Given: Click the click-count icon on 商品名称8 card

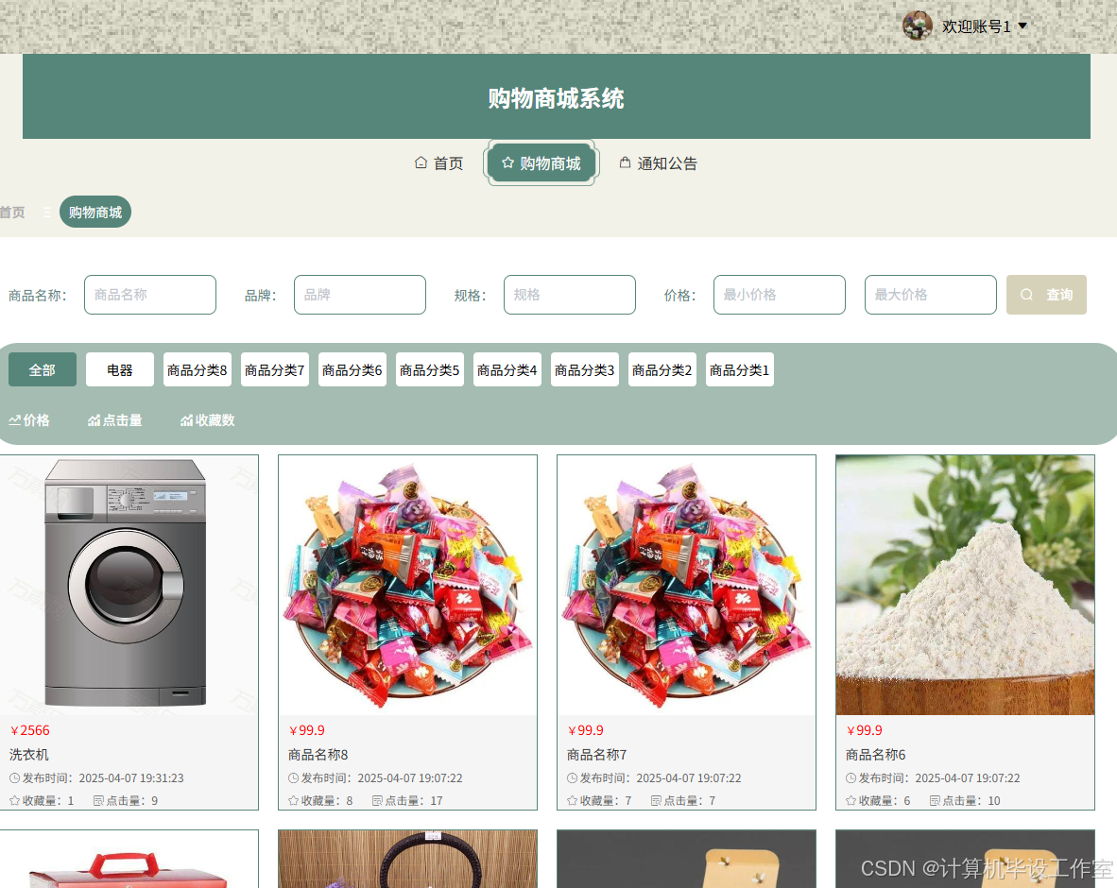Looking at the screenshot, I should pos(378,800).
